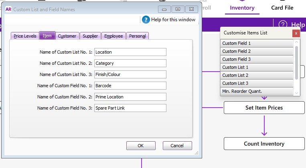Close the Customise Items List panel
Image resolution: width=306 pixels, height=168 pixels.
pyautogui.click(x=296, y=33)
